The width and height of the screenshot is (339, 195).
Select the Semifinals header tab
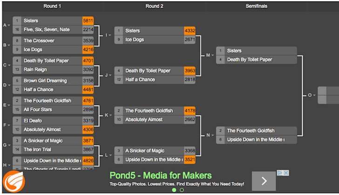click(256, 6)
